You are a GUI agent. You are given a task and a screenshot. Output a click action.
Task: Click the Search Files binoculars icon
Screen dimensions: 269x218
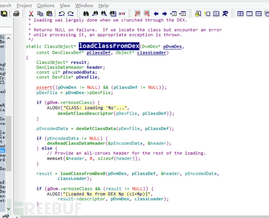(113, 14)
